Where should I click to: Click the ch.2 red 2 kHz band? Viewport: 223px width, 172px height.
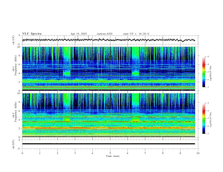[108, 128]
